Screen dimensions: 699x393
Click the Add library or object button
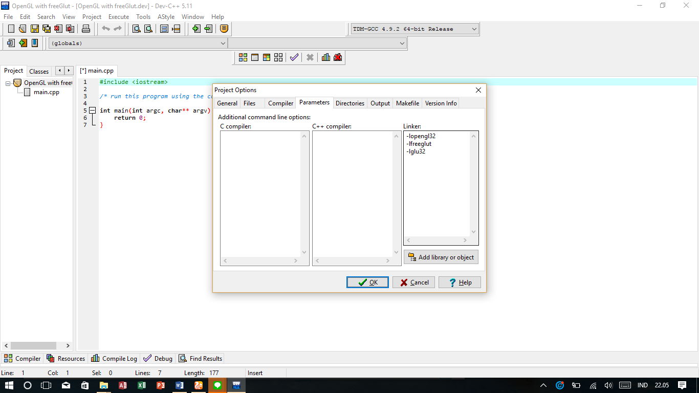click(441, 257)
